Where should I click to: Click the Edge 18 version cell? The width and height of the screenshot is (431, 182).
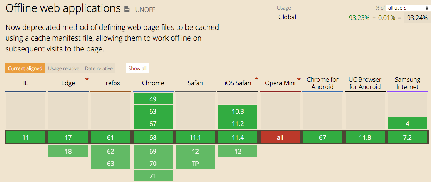[x=68, y=151]
